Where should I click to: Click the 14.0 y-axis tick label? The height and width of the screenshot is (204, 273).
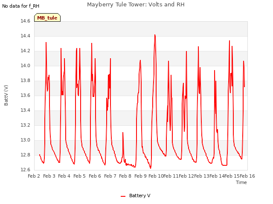[x=26, y=66]
